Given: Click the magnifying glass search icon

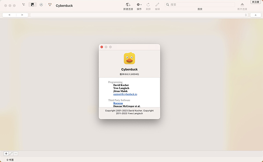Looking at the screenshot, I should pos(167,4).
